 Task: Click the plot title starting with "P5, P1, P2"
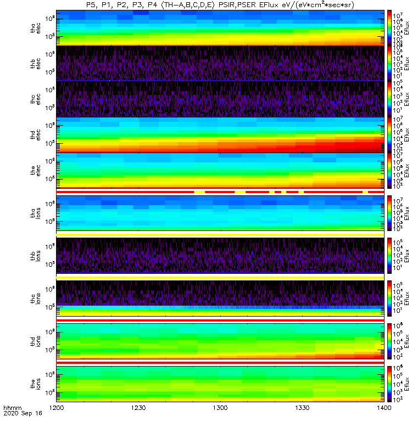coord(220,5)
